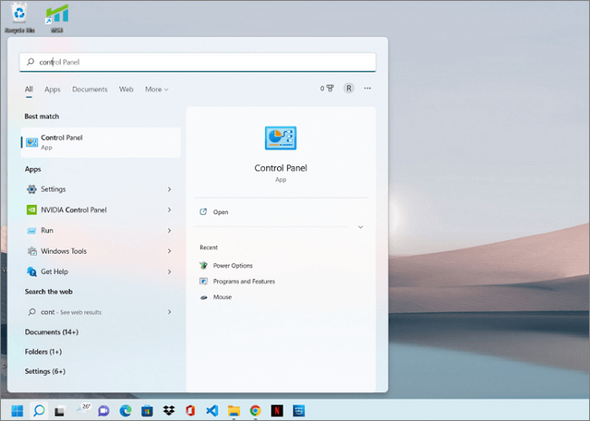The width and height of the screenshot is (590, 421).
Task: Launch Google Chrome from taskbar
Action: click(255, 411)
